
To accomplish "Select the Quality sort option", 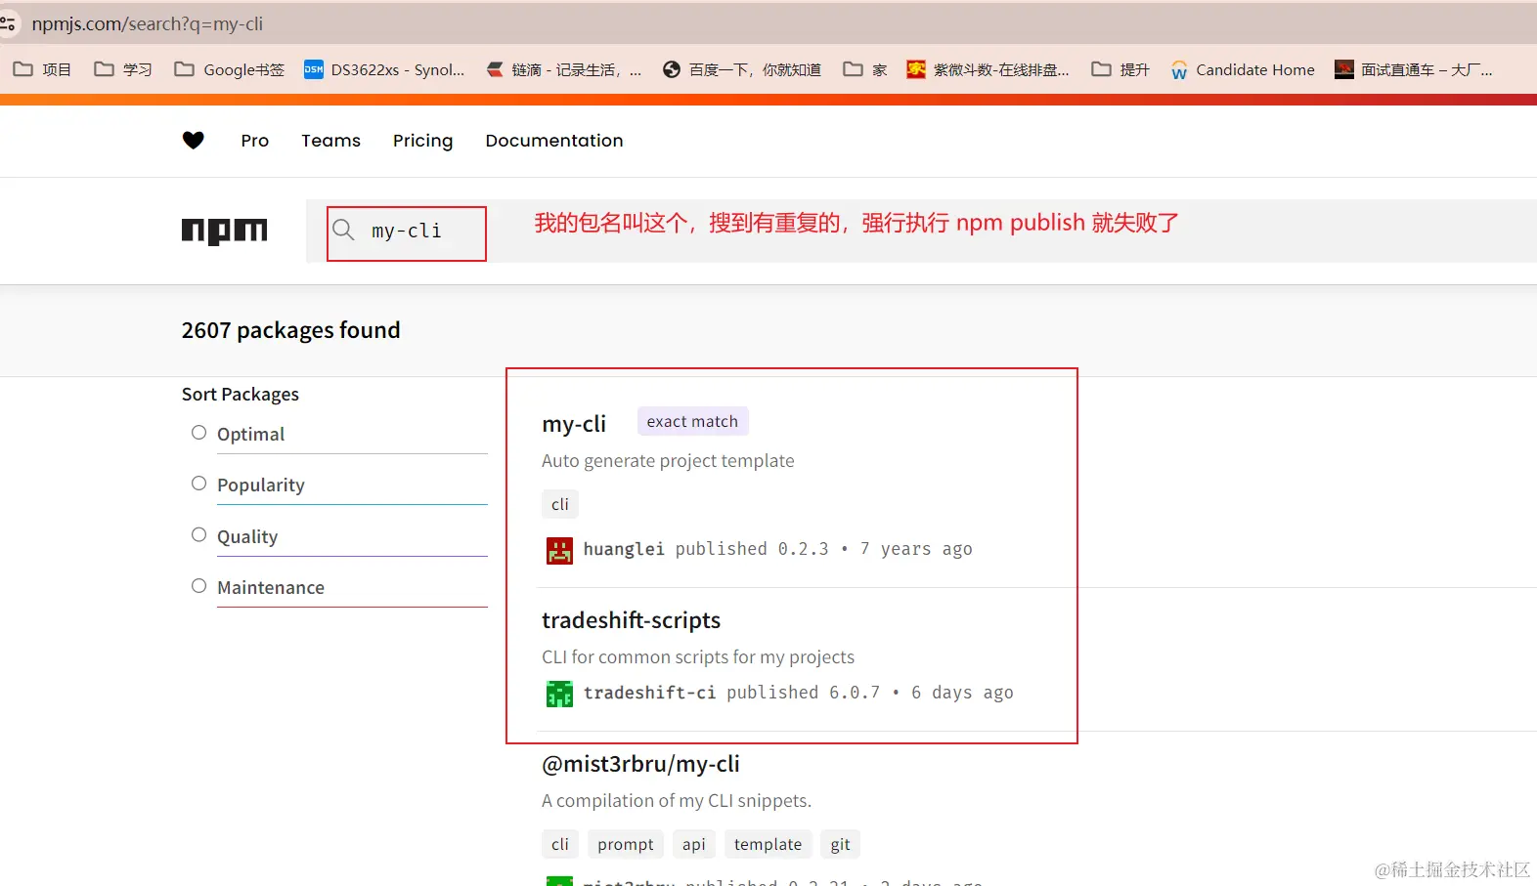I will [199, 535].
